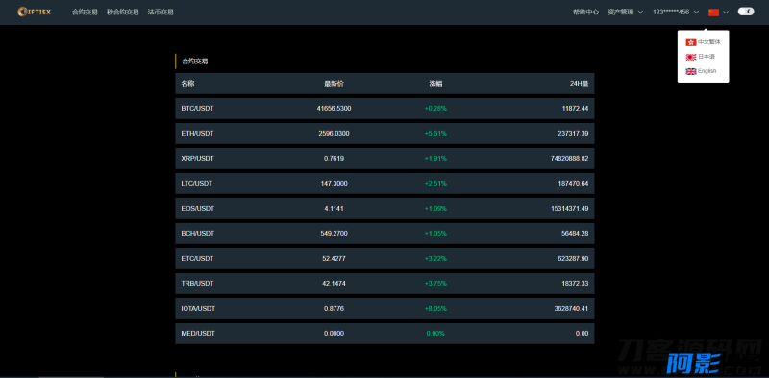Click the XRP/USDT pair row

click(384, 159)
